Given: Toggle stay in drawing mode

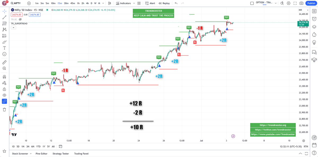Looking at the screenshot, I should [x=5, y=83].
